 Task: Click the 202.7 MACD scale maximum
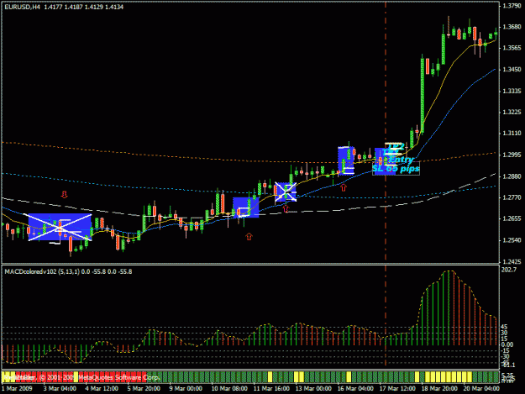click(x=509, y=270)
